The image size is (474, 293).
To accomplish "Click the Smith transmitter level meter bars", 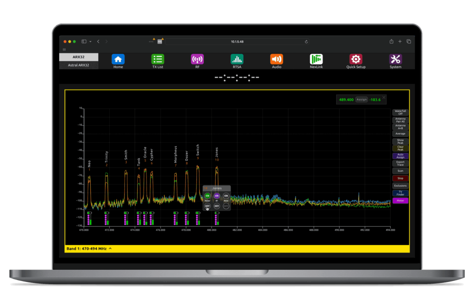I will [126, 219].
